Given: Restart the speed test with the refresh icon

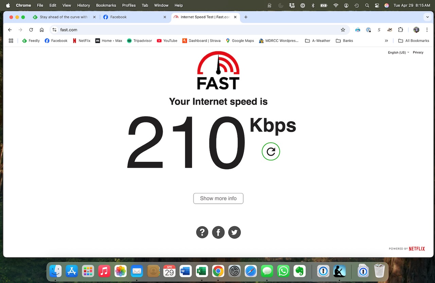Looking at the screenshot, I should [x=271, y=152].
